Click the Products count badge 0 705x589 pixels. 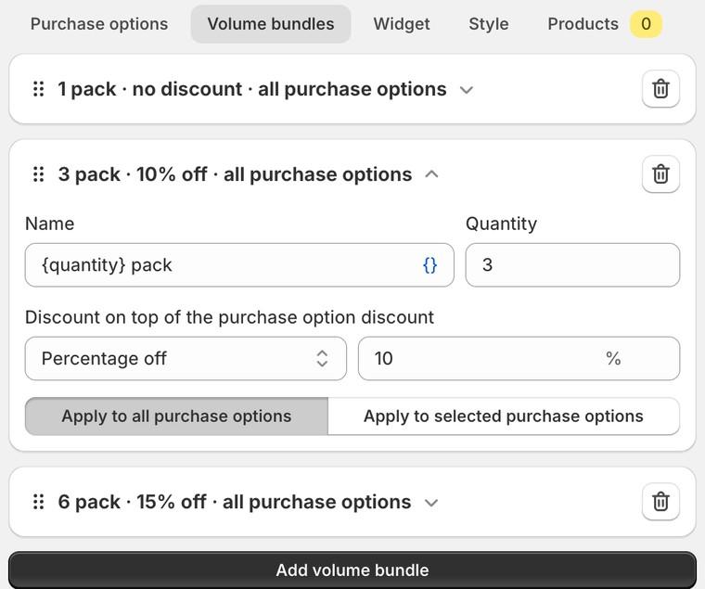tap(646, 24)
